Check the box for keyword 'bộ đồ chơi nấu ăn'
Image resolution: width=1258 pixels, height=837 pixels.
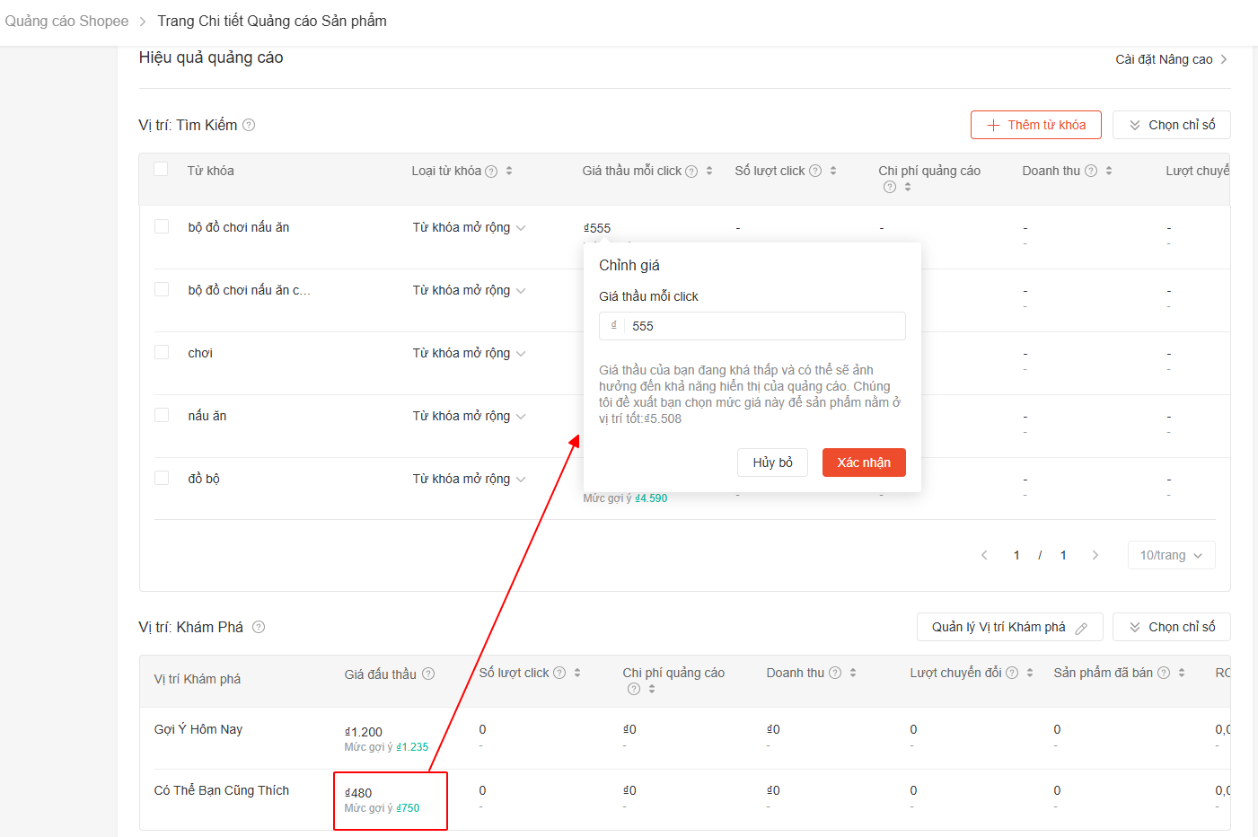pos(162,226)
